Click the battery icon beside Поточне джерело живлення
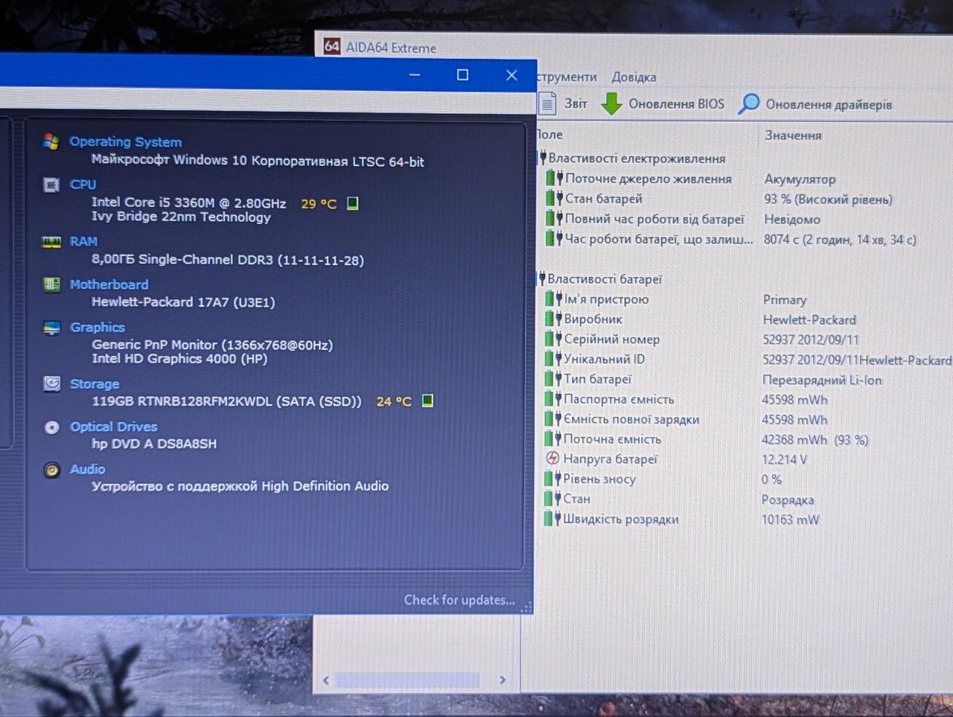 click(x=554, y=179)
